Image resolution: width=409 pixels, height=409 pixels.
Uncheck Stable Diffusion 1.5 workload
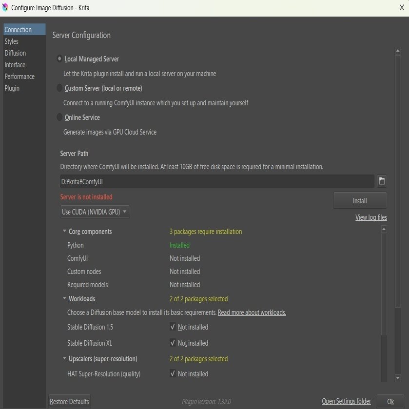tap(173, 327)
